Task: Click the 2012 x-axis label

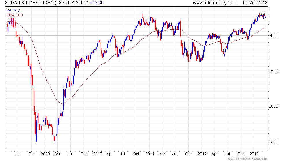Action: pos(202,154)
